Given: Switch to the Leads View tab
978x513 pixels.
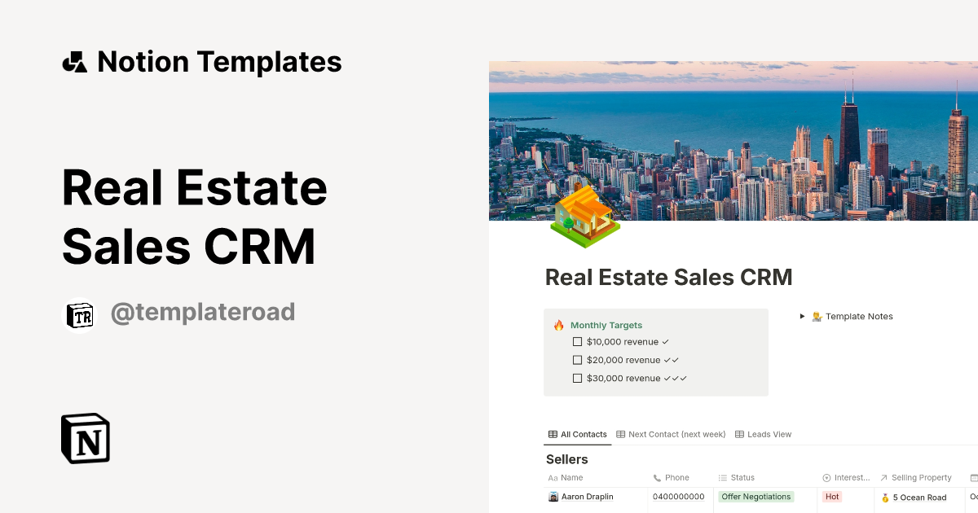Looking at the screenshot, I should click(763, 434).
